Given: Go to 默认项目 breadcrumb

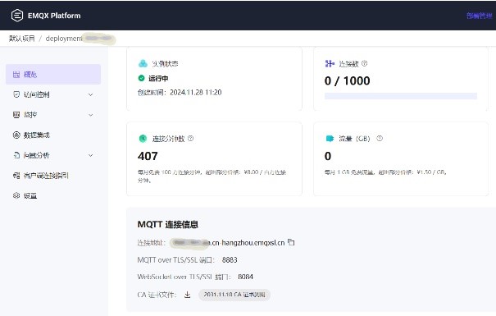Looking at the screenshot, I should click(x=22, y=39).
